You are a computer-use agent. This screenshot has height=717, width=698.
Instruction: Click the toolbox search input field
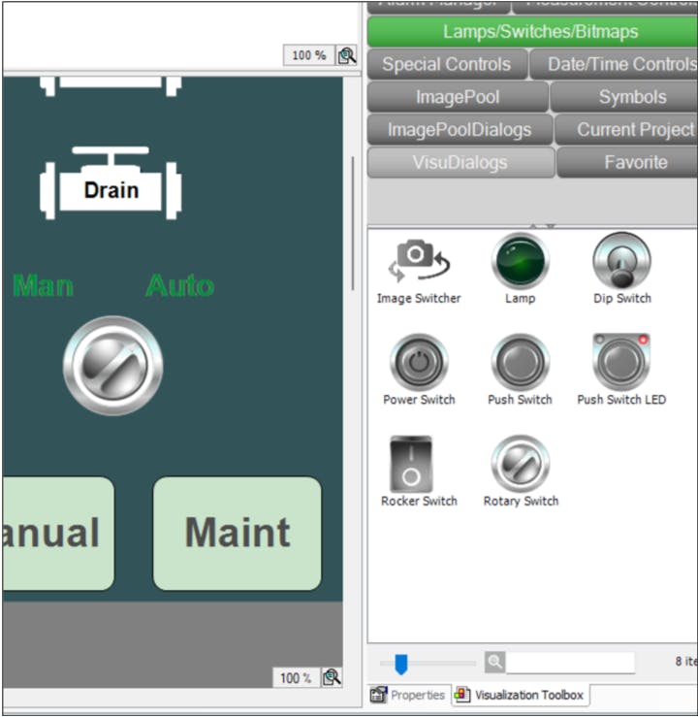click(570, 663)
